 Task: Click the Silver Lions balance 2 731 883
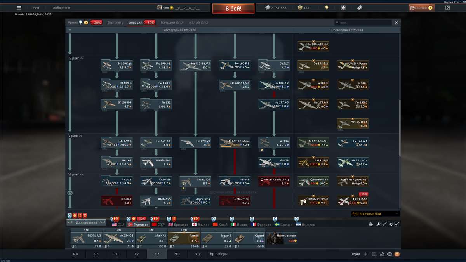click(276, 8)
